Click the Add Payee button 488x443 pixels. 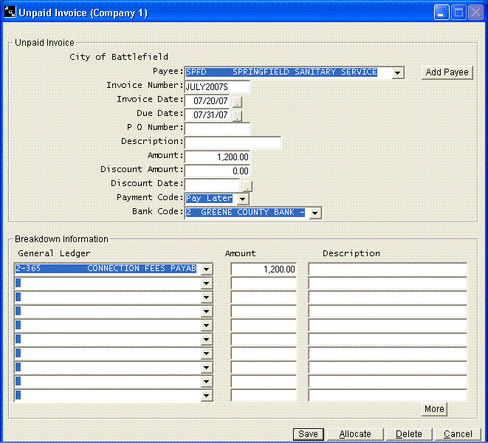click(447, 72)
